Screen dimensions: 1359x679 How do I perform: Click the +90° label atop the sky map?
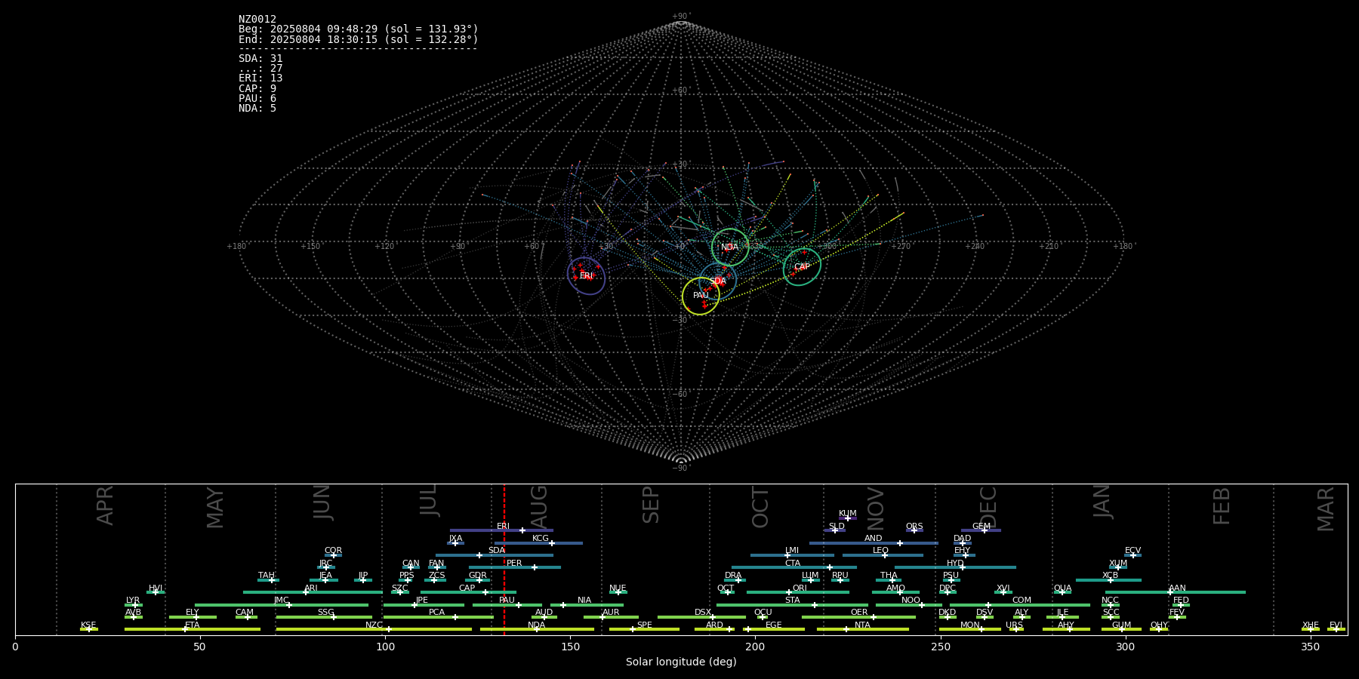point(681,17)
